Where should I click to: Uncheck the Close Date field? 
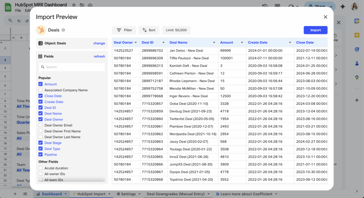[x=41, y=96]
